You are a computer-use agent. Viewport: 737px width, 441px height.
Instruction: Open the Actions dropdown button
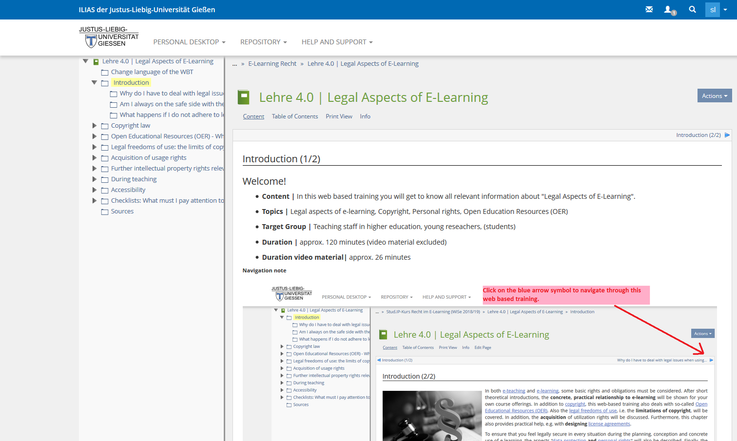pos(714,96)
